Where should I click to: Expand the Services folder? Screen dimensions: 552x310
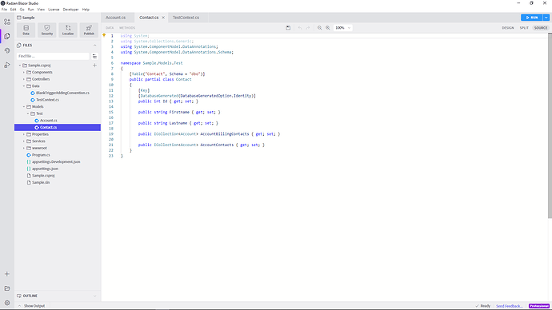[x=24, y=141]
